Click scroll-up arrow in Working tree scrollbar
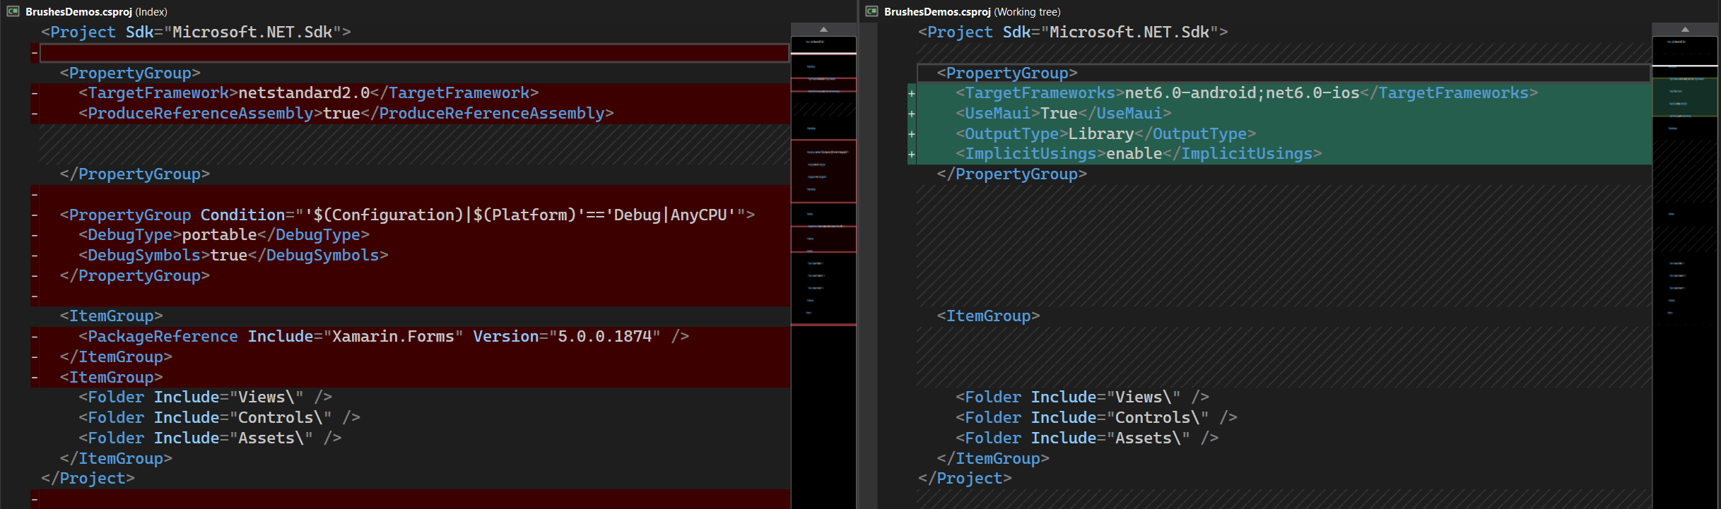 1685,29
